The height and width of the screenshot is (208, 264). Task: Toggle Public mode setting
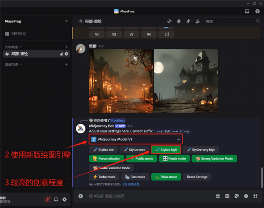point(142,159)
